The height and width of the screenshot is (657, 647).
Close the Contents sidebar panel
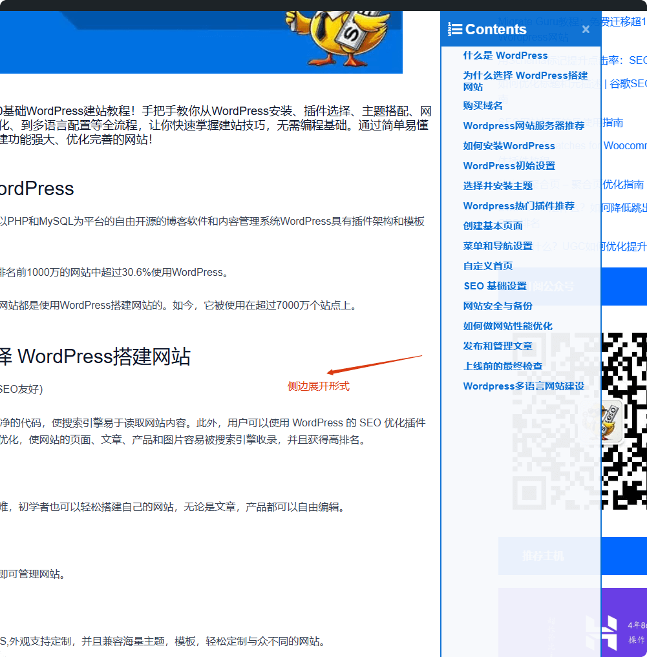pyautogui.click(x=586, y=29)
